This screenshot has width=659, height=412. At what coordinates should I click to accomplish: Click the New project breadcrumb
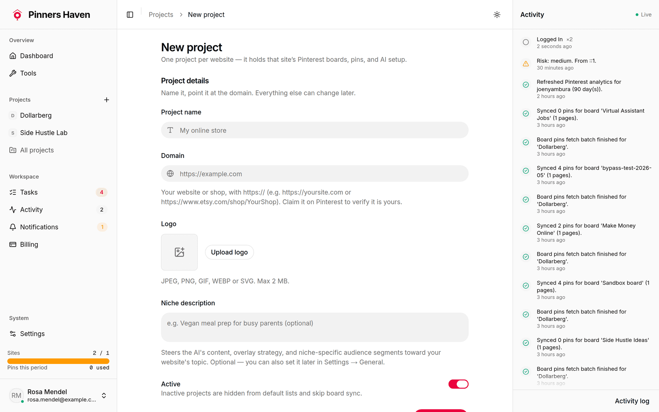206,14
